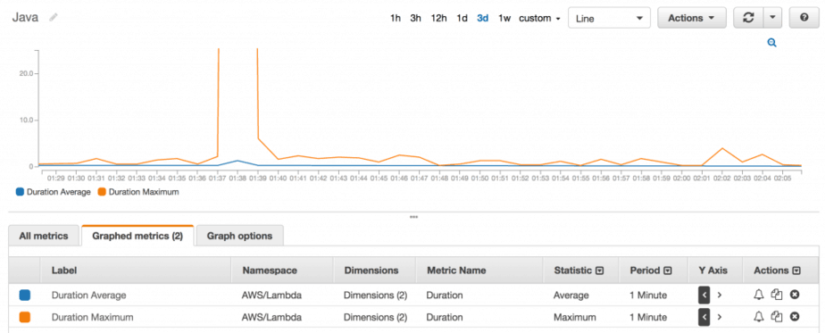Open the Graph options tab
Screen dimensions: 825x333
[x=239, y=236]
